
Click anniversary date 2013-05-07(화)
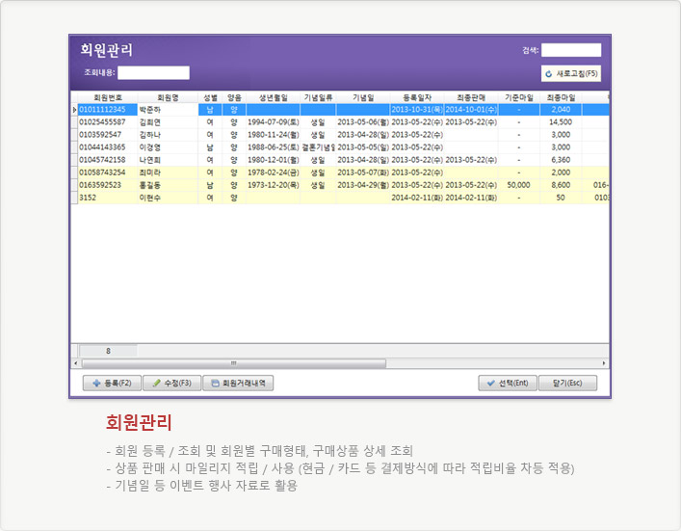pyautogui.click(x=363, y=173)
